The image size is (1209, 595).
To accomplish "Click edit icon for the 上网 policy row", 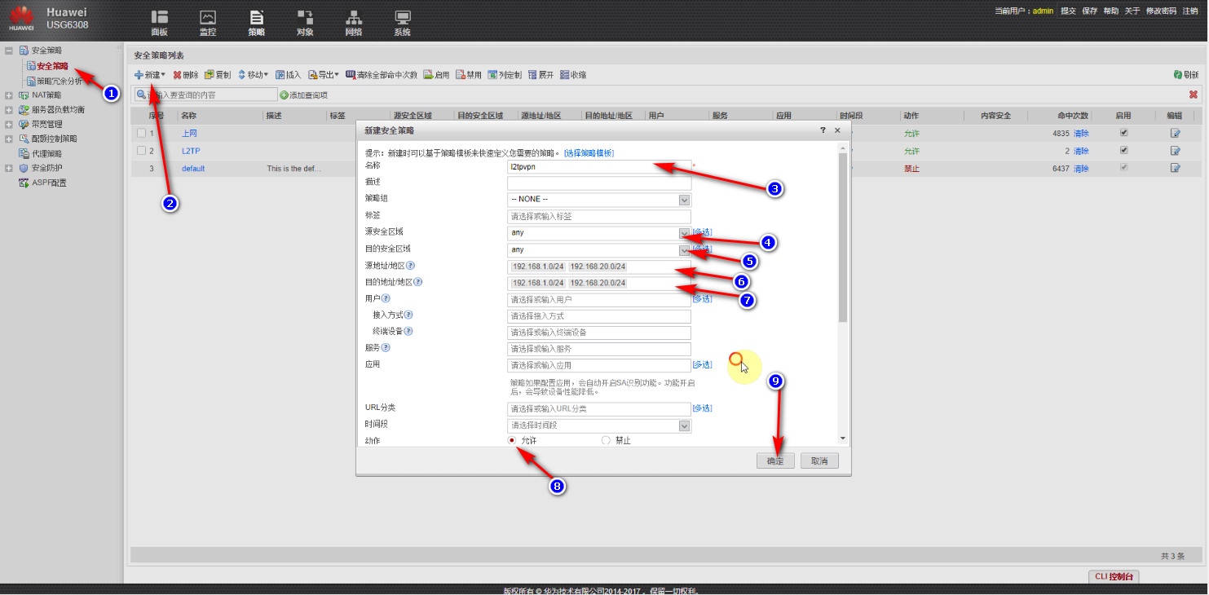I will pyautogui.click(x=1175, y=133).
